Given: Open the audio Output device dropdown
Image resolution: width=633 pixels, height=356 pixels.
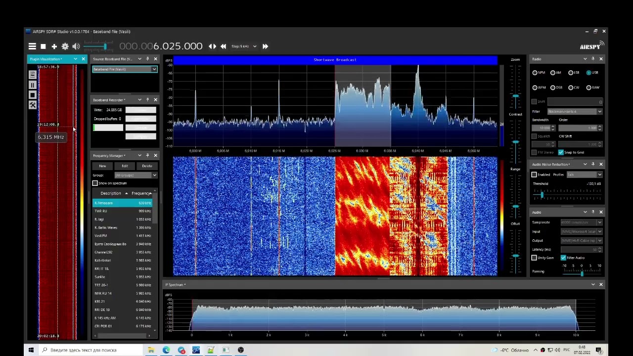Looking at the screenshot, I should pyautogui.click(x=581, y=241).
